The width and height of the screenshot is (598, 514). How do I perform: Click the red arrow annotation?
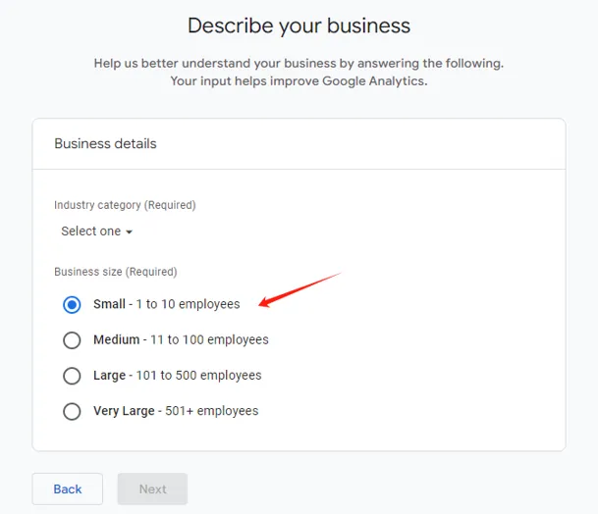[x=299, y=289]
